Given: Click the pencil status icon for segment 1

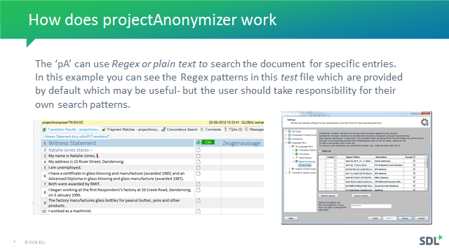Looking at the screenshot, I should click(x=198, y=142).
